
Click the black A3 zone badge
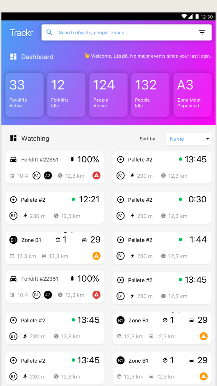(x=48, y=176)
